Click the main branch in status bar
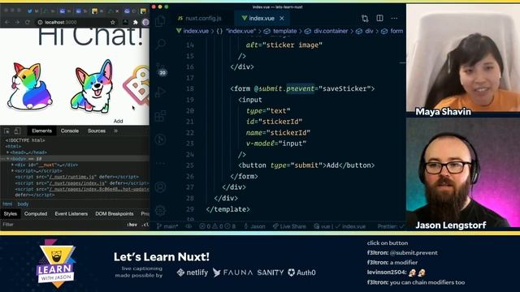 tap(168, 226)
